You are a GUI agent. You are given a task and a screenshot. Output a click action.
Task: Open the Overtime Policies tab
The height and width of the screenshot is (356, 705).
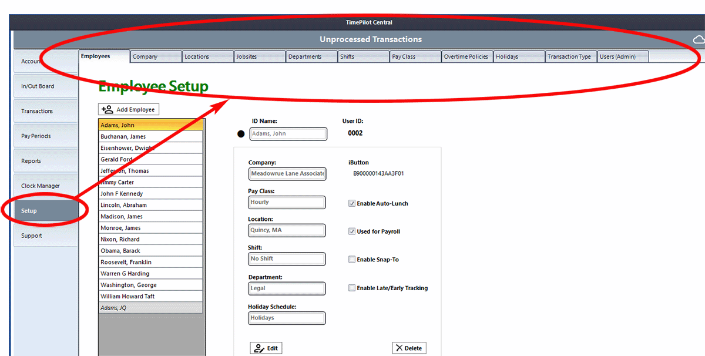(466, 56)
